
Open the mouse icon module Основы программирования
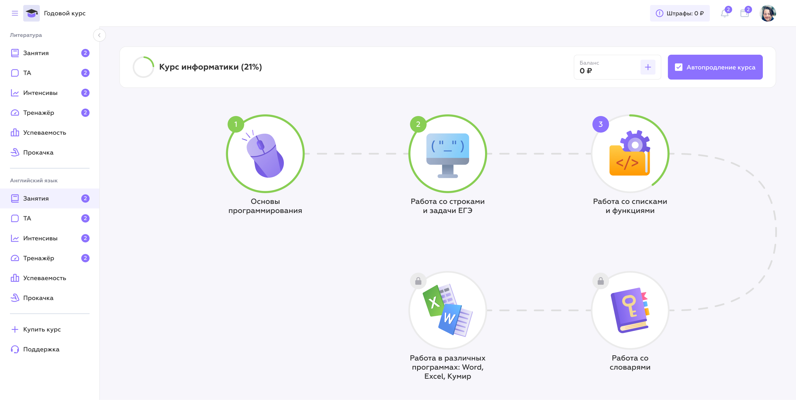[265, 154]
